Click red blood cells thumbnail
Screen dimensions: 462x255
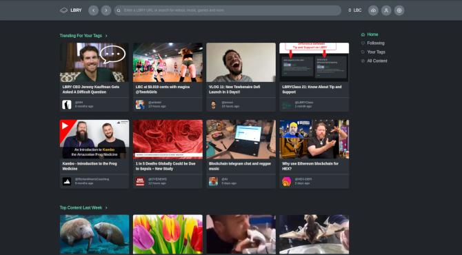[168, 139]
